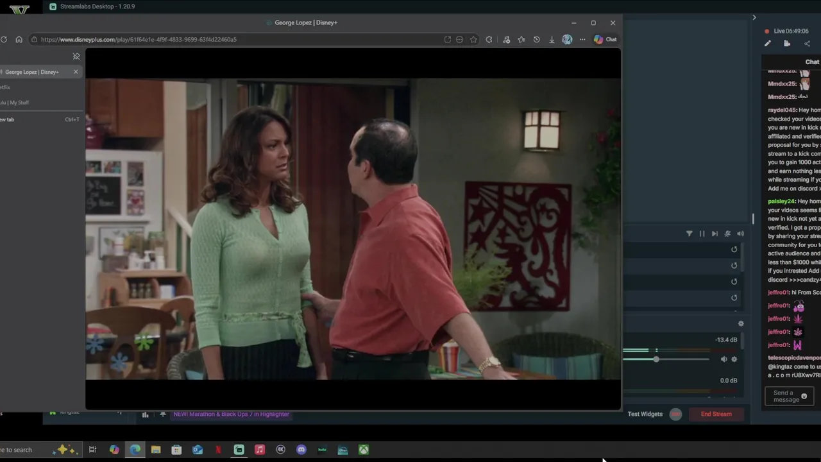Open Edge downloads arrow icon
Image resolution: width=821 pixels, height=462 pixels.
coord(552,39)
